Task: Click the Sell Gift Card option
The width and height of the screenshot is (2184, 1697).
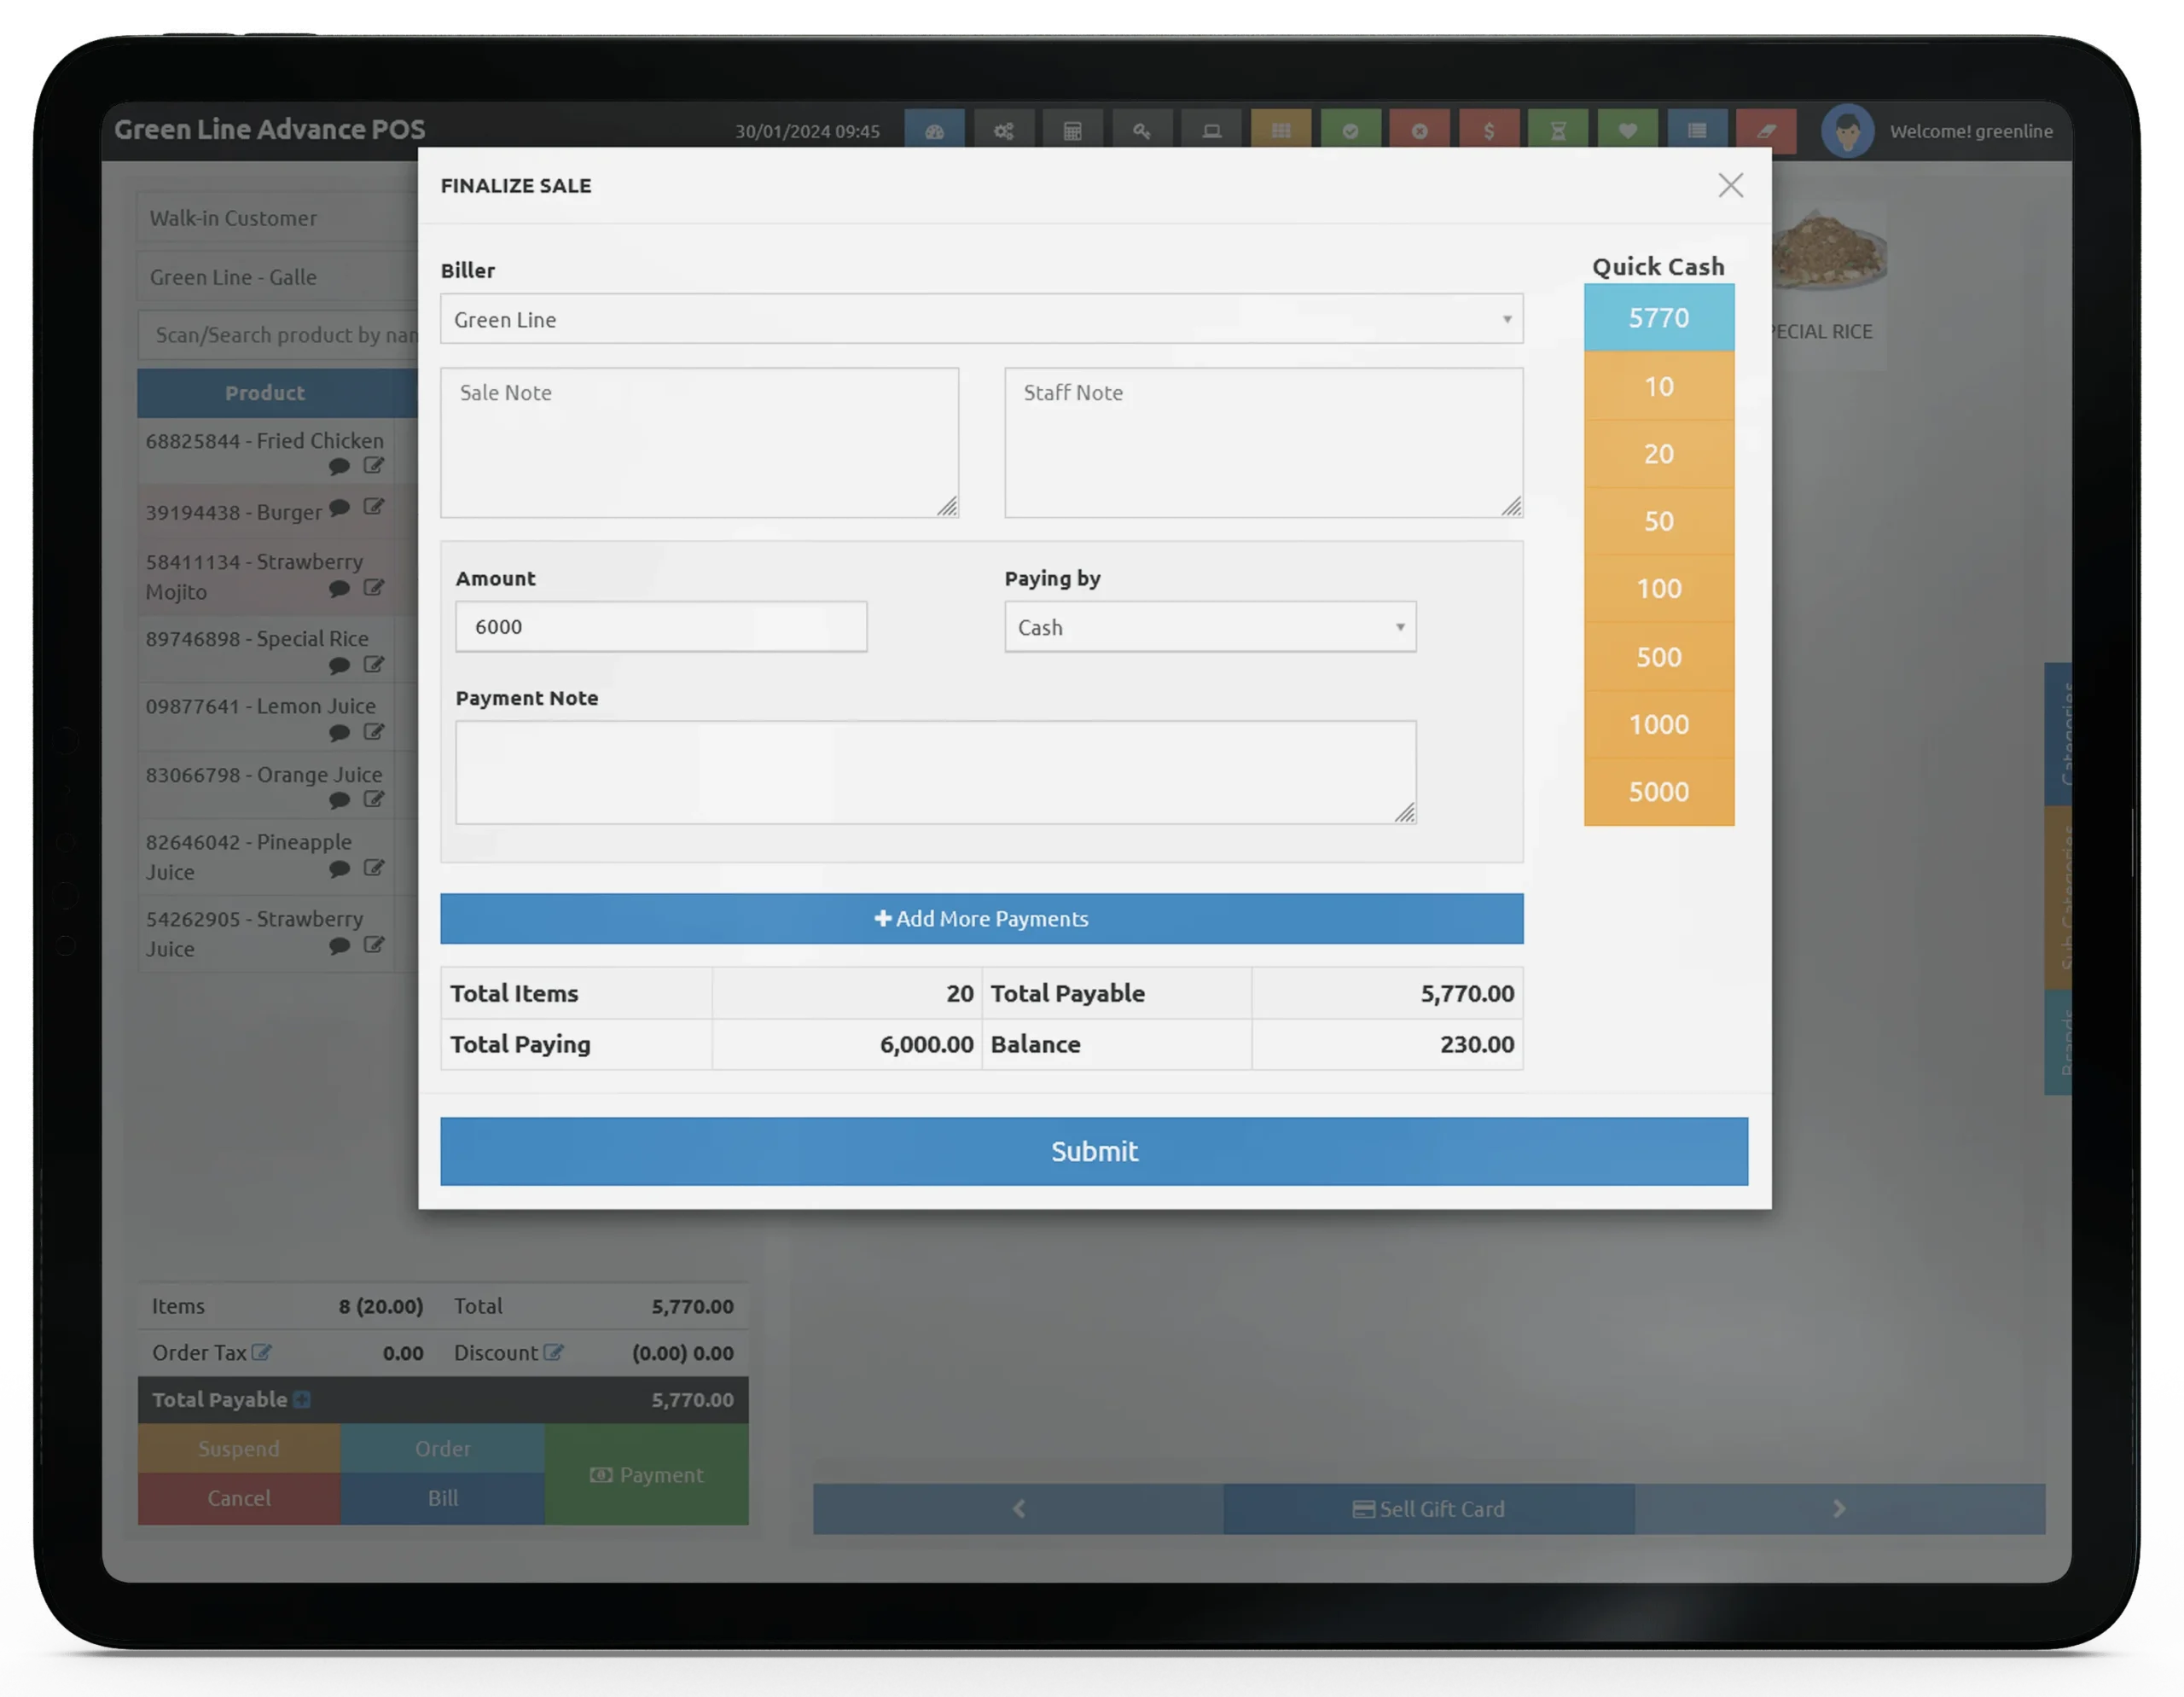Action: point(1428,1509)
